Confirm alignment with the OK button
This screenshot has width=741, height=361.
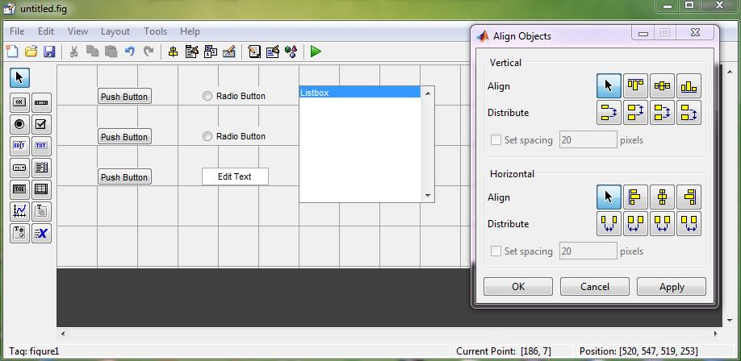[x=518, y=286]
